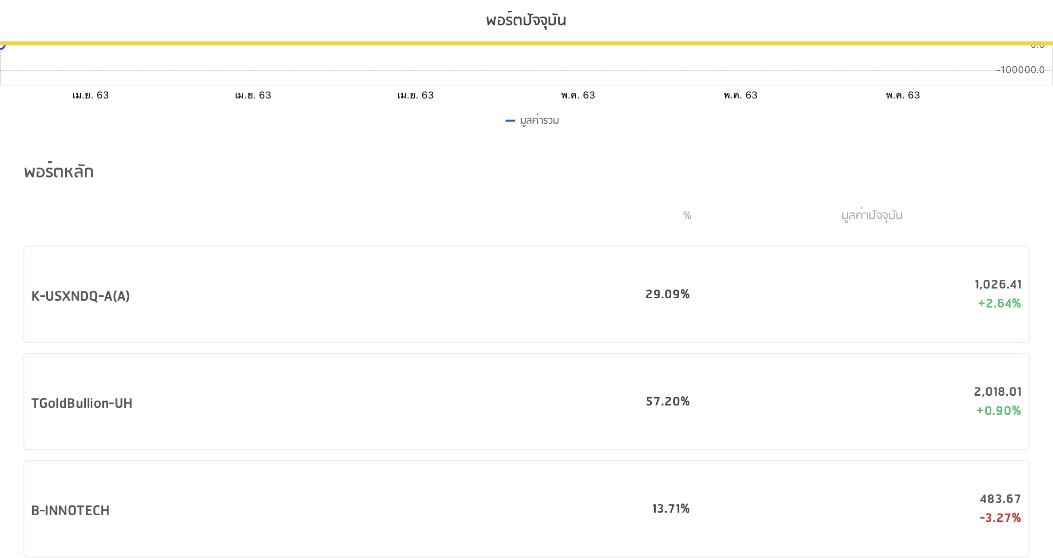The height and width of the screenshot is (558, 1053).
Task: Sort by the % column header
Action: 687,215
